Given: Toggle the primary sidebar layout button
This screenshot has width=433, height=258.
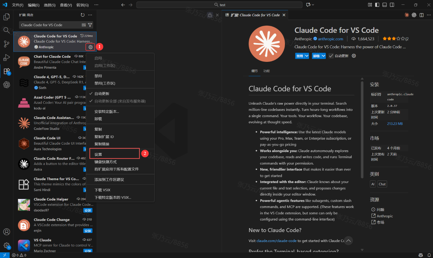Looking at the screenshot, I should point(377,5).
